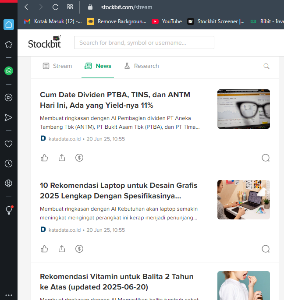Comment on the Cum Date Dividen article
Image resolution: width=284 pixels, height=300 pixels.
pos(266,158)
